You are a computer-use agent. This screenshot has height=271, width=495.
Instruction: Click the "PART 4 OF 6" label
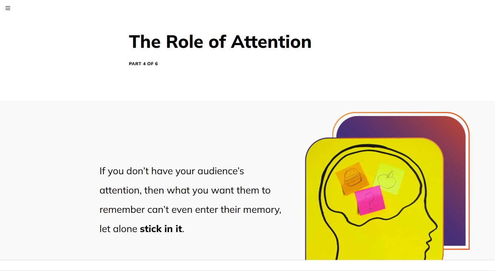(x=143, y=64)
